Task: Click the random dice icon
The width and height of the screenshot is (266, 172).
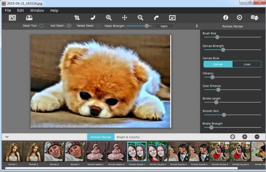Action: [x=254, y=18]
